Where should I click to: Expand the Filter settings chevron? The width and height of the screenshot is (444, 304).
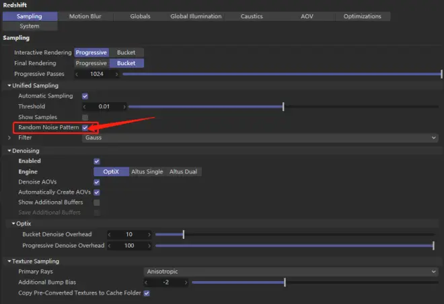click(x=9, y=138)
